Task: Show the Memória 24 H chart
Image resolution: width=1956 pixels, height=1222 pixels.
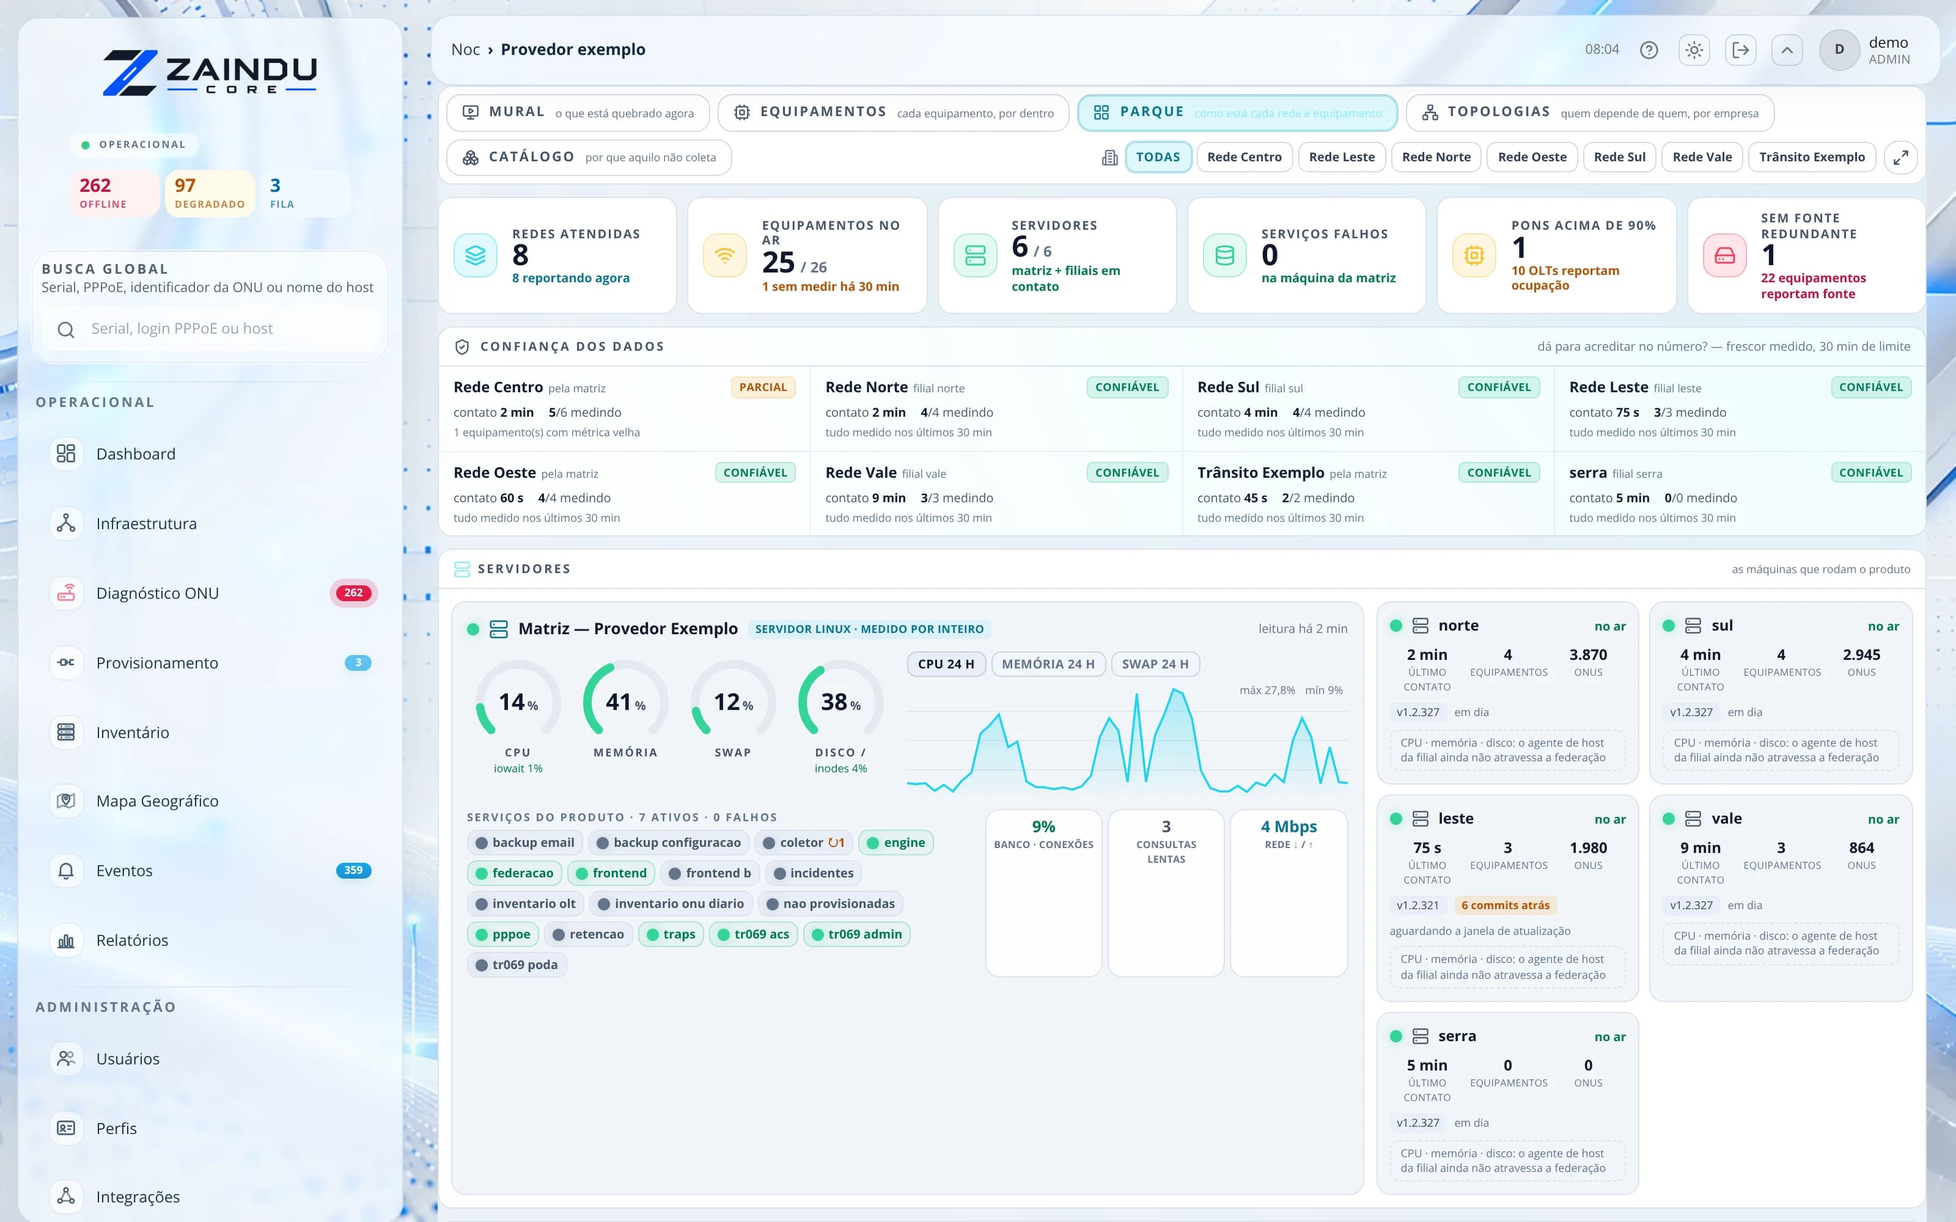Action: coord(1048,664)
